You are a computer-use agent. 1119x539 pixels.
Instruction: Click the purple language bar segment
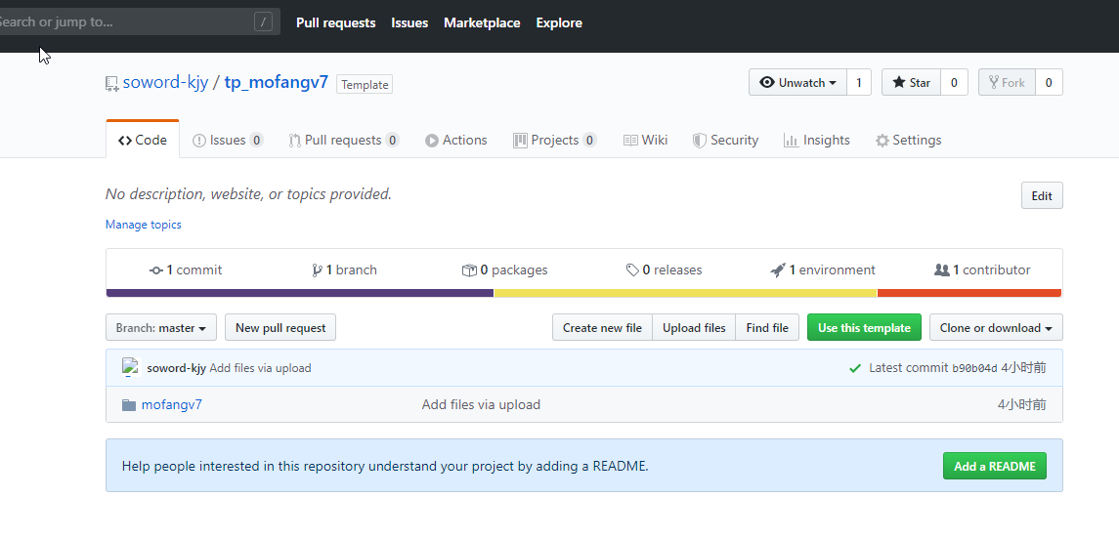300,293
